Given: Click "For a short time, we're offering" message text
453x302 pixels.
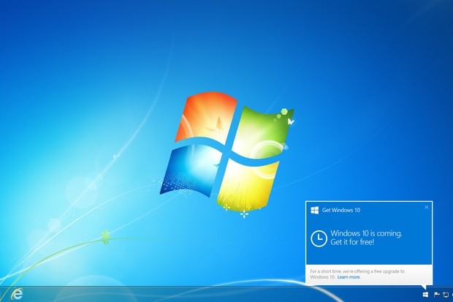Looking at the screenshot, I should coord(357,274).
